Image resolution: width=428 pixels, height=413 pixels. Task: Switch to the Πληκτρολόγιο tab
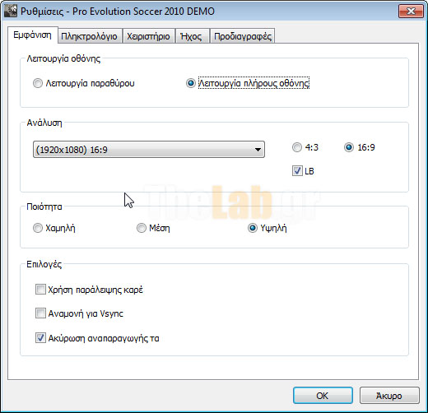click(x=90, y=36)
